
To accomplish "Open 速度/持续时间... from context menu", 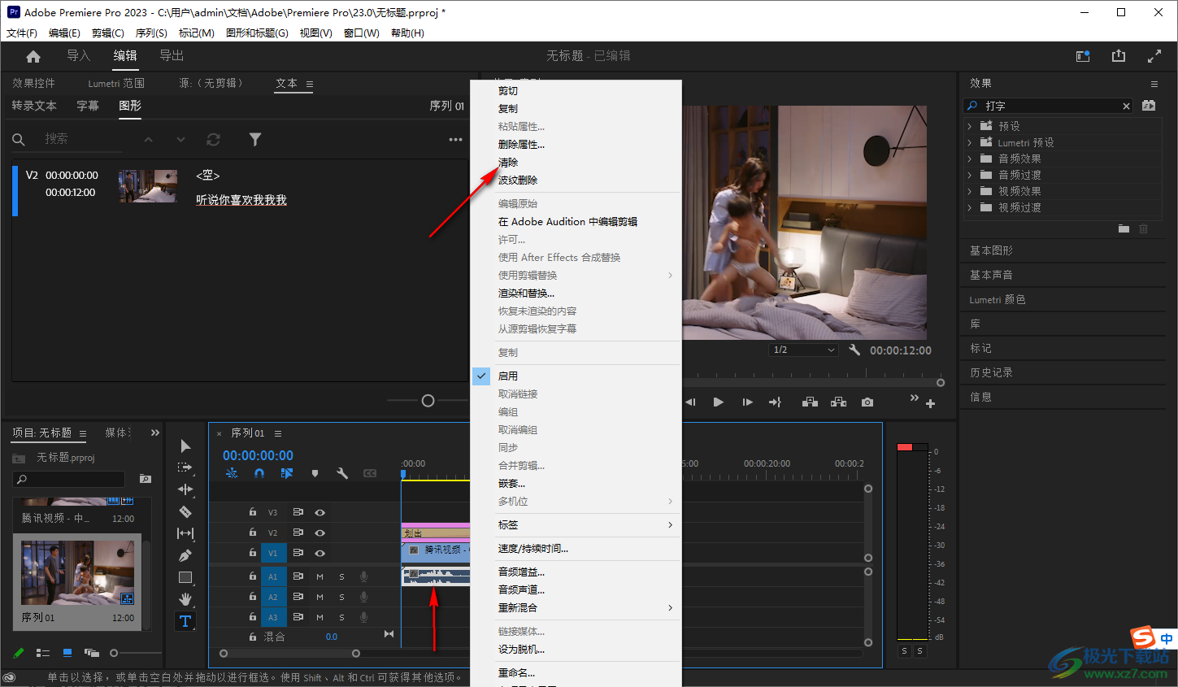I will click(576, 548).
